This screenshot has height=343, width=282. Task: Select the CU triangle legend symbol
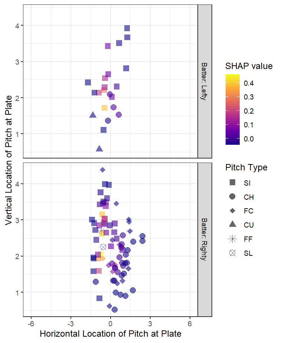(x=233, y=225)
